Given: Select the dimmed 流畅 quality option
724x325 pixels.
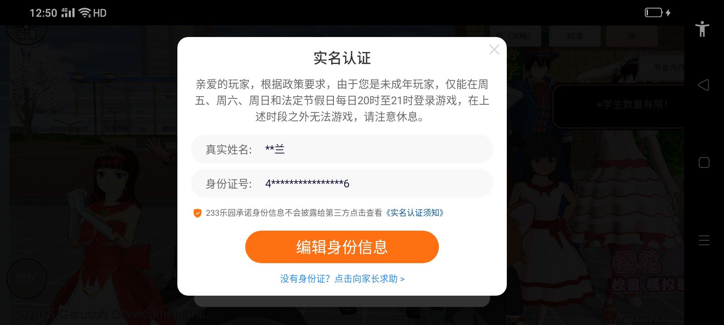Looking at the screenshot, I should click(516, 36).
